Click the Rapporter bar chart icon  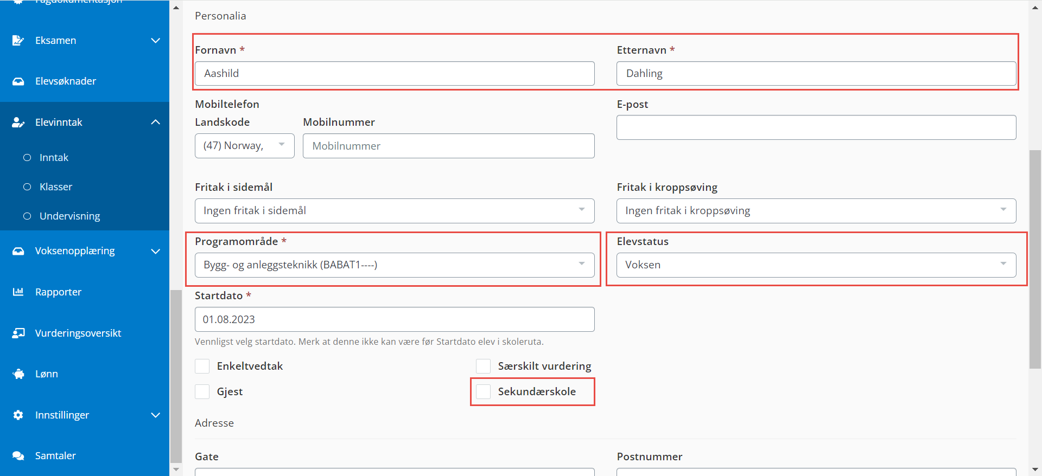(x=18, y=292)
